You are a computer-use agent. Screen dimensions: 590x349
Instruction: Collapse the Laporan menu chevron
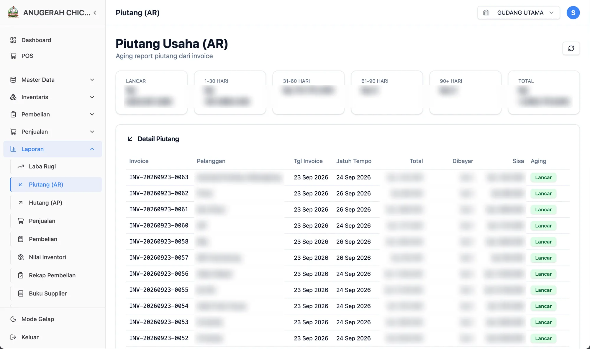pos(92,149)
